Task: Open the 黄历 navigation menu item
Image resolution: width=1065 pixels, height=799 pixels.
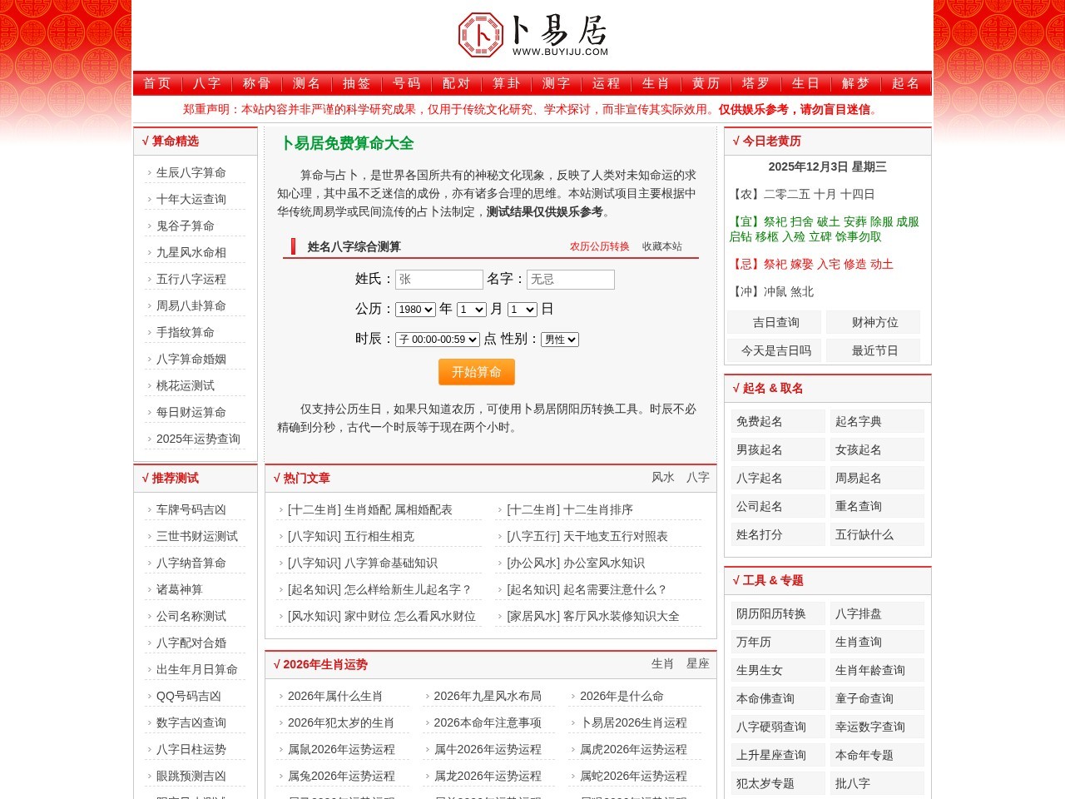Action: (704, 83)
